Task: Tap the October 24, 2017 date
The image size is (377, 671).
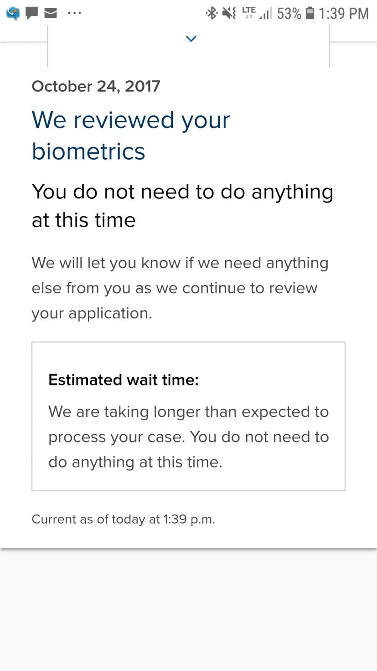Action: 96,86
